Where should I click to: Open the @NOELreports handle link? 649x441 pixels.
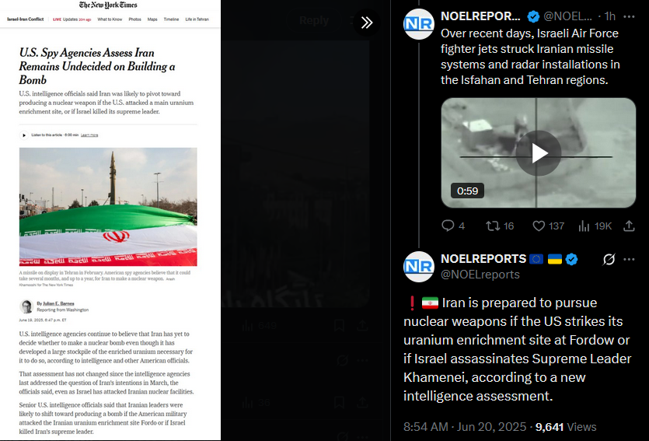(480, 274)
